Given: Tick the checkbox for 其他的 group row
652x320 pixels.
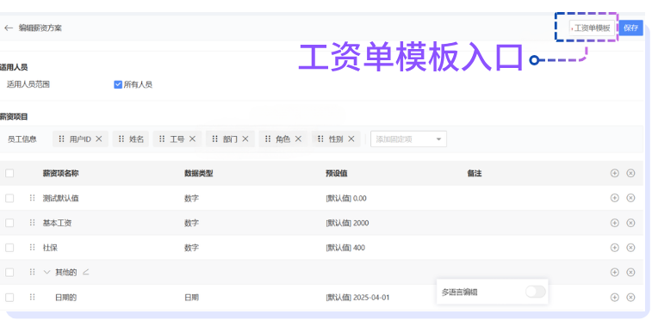Looking at the screenshot, I should point(9,273).
